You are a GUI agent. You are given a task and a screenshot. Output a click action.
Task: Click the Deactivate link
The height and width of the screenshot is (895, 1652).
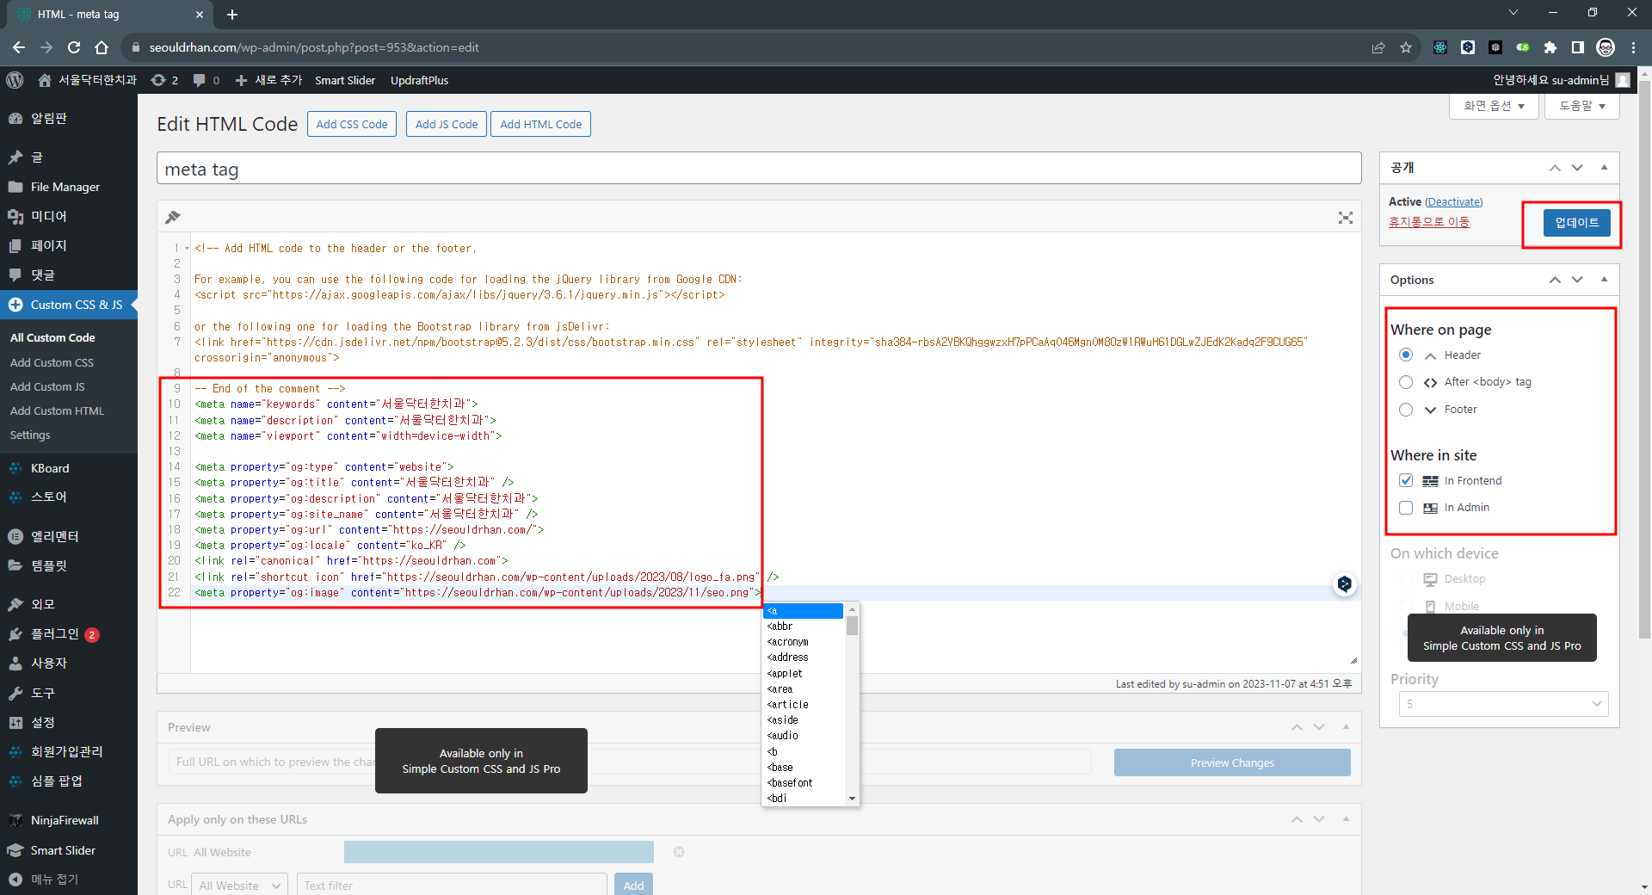pyautogui.click(x=1453, y=201)
